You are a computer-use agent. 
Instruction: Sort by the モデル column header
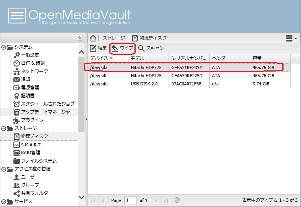coord(149,58)
